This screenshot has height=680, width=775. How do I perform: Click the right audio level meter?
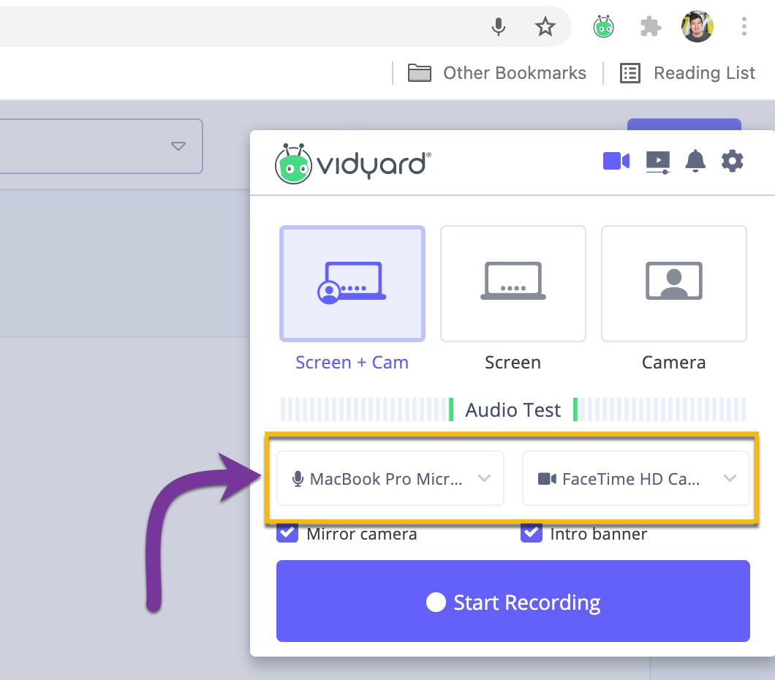coord(659,409)
